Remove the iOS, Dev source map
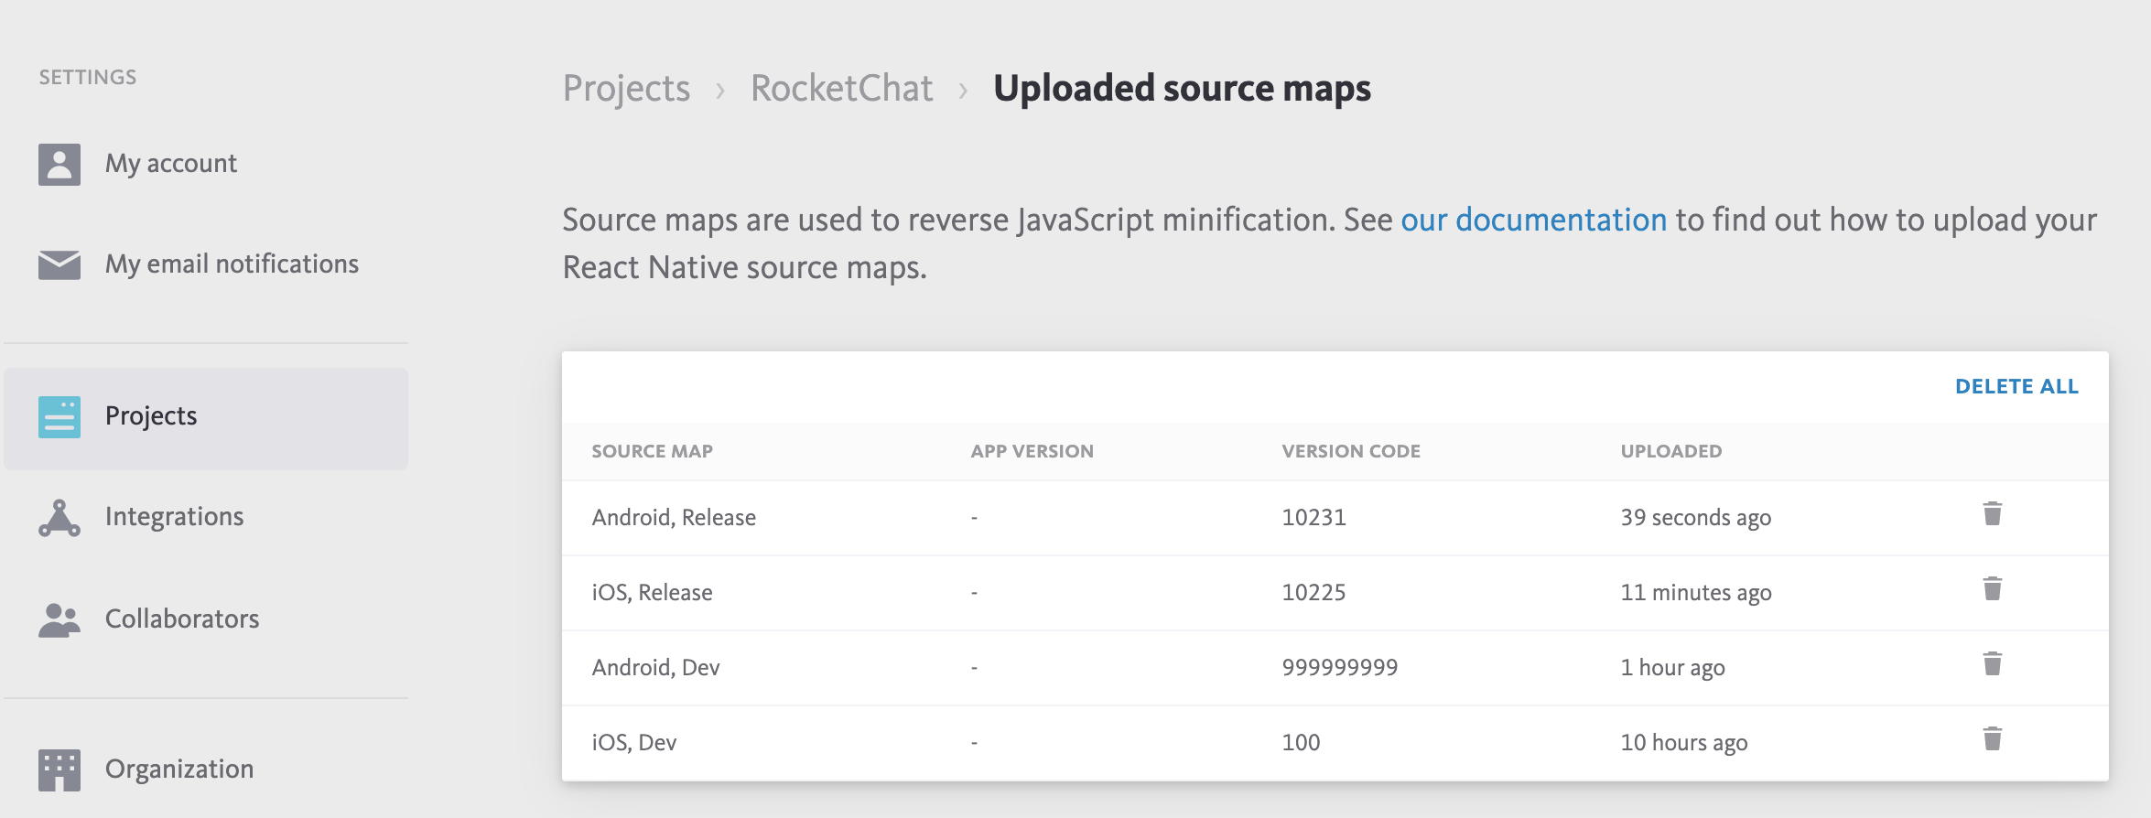Image resolution: width=2151 pixels, height=818 pixels. tap(1992, 739)
